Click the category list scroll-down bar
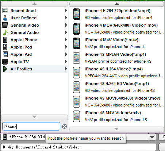This screenshot has width=165, height=151. tap(35, 117)
